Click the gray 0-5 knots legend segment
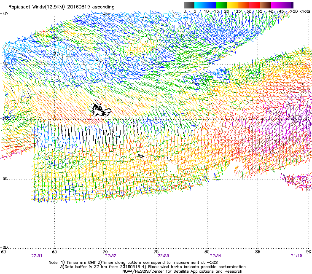 coord(189,5)
